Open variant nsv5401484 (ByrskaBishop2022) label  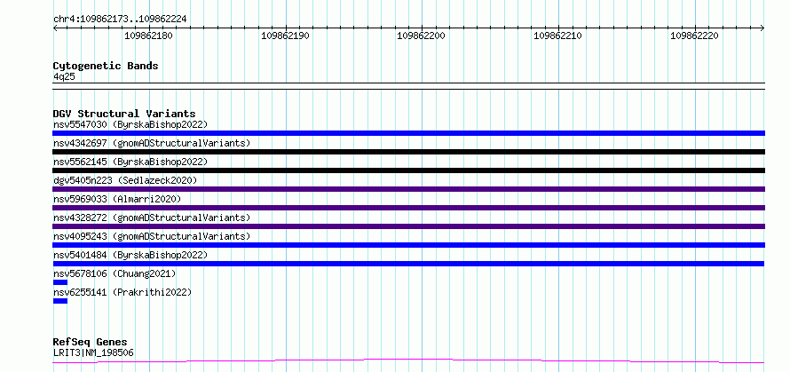coord(130,255)
